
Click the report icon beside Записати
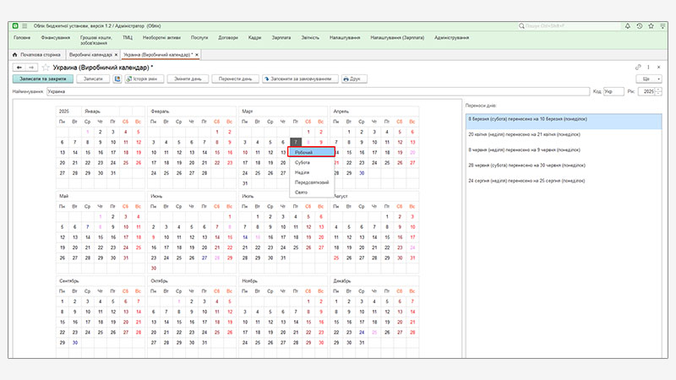(x=117, y=79)
